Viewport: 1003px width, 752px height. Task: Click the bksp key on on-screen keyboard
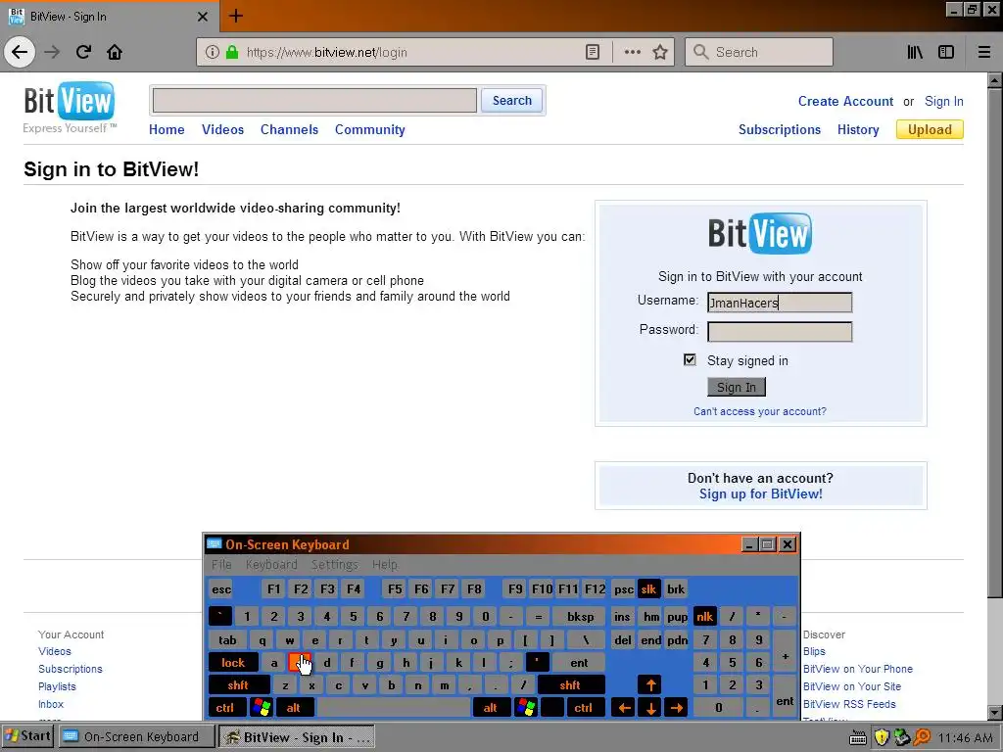(x=580, y=617)
